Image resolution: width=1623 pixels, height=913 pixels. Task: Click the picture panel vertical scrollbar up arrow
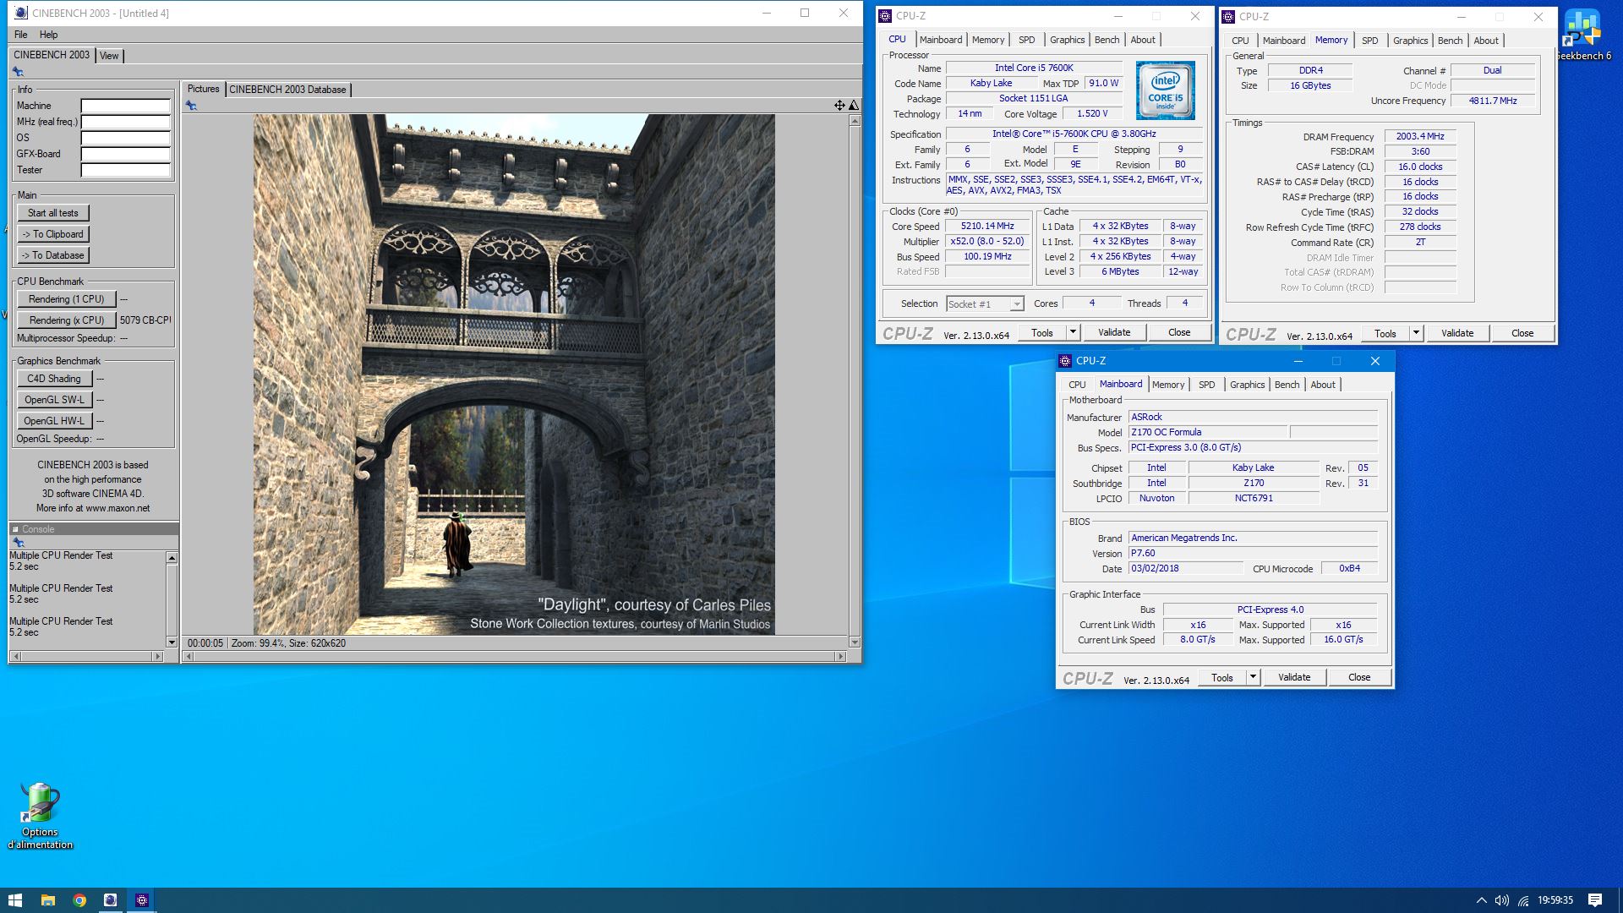click(x=855, y=121)
